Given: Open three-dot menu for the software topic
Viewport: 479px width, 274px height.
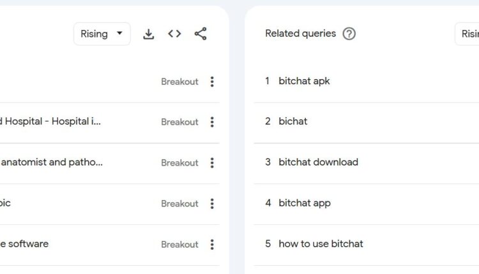Looking at the screenshot, I should click(212, 244).
